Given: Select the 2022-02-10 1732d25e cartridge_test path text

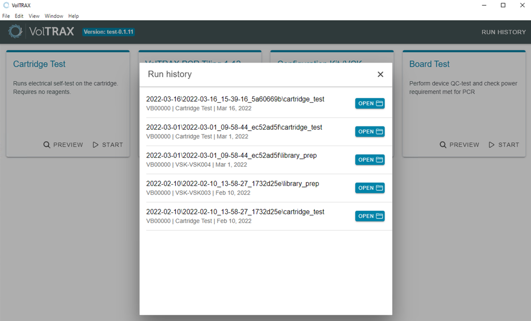Looking at the screenshot, I should [235, 211].
